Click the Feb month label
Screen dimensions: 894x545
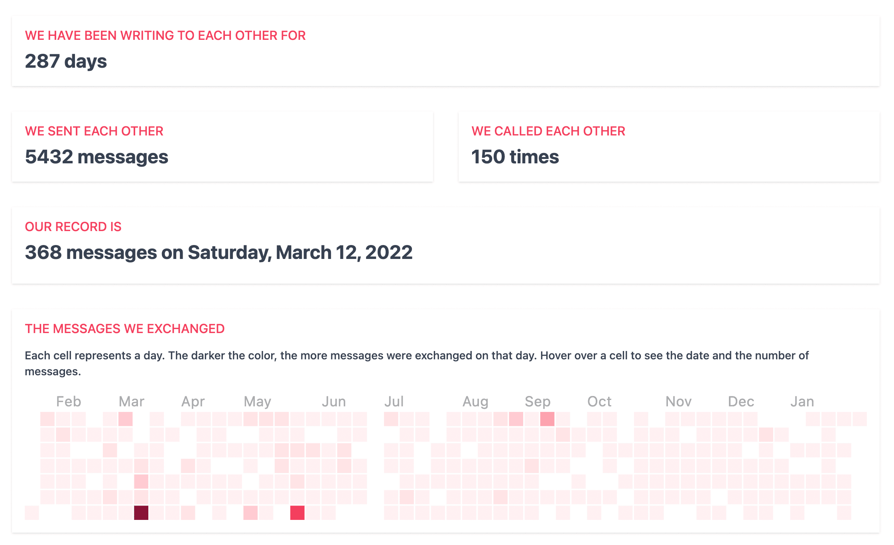pos(69,402)
